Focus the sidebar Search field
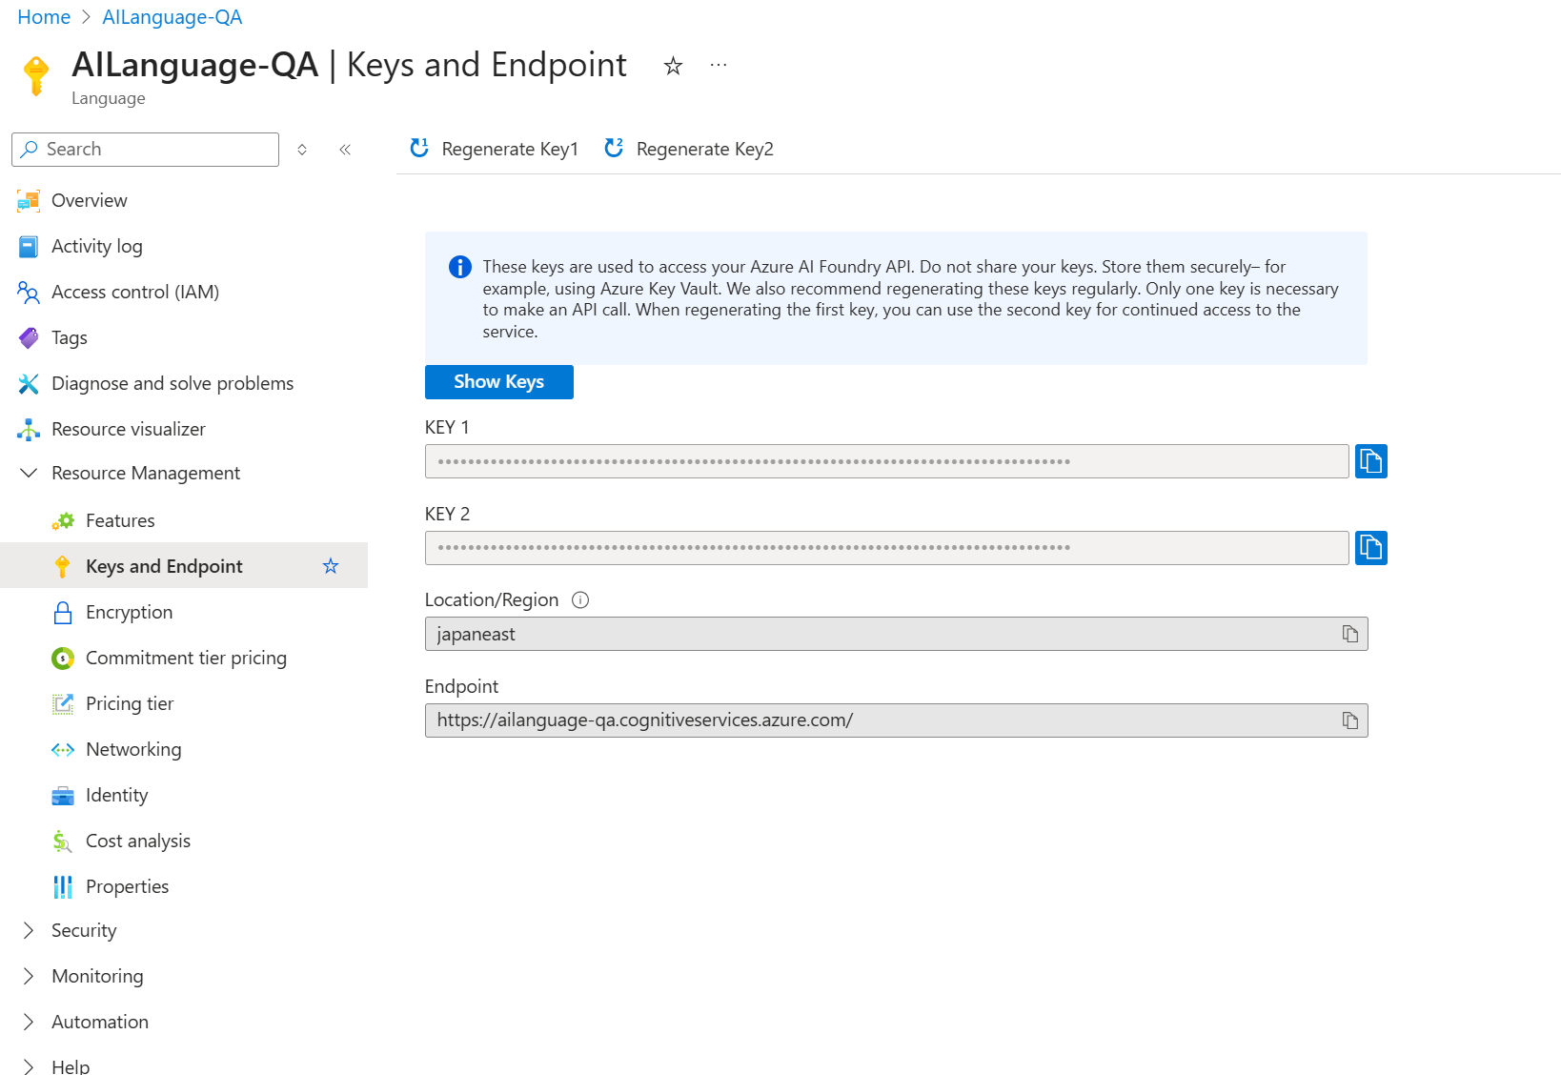The width and height of the screenshot is (1561, 1075). [x=146, y=150]
